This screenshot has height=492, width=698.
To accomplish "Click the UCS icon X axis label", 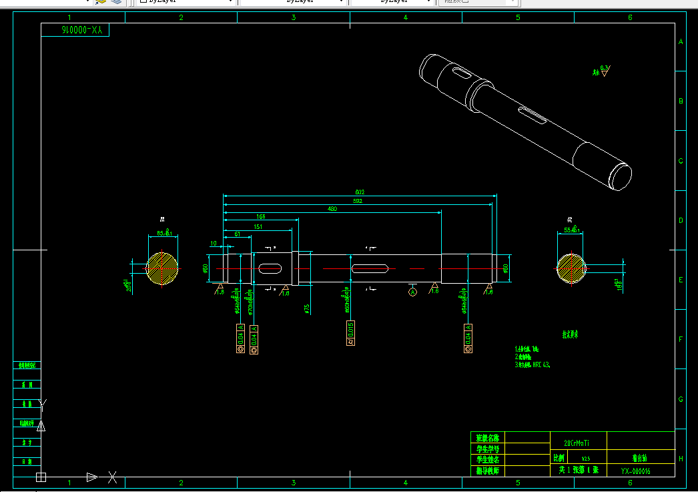I will click(x=113, y=477).
